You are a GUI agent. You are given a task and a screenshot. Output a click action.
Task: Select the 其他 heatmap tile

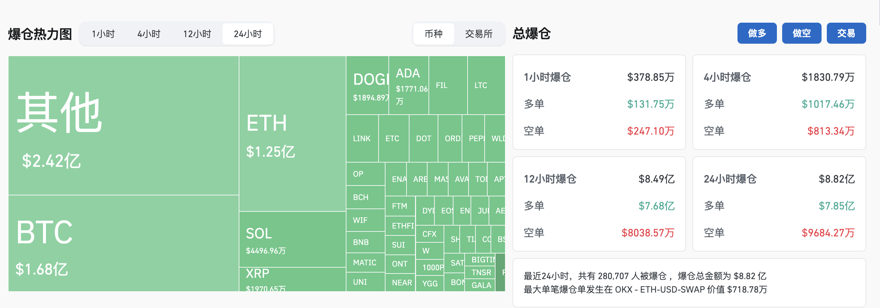123,125
